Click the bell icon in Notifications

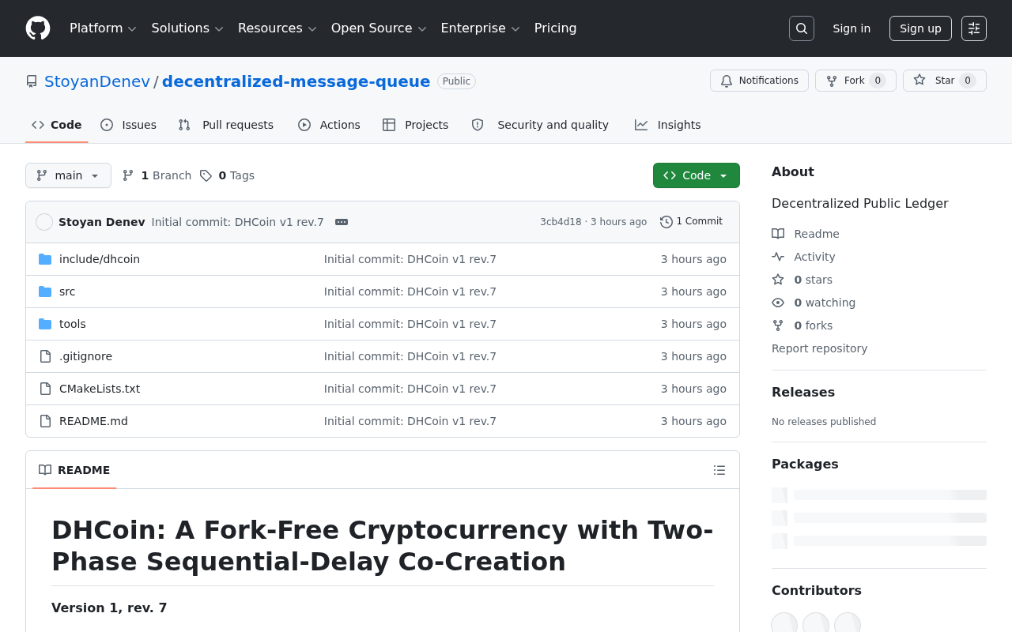(727, 81)
